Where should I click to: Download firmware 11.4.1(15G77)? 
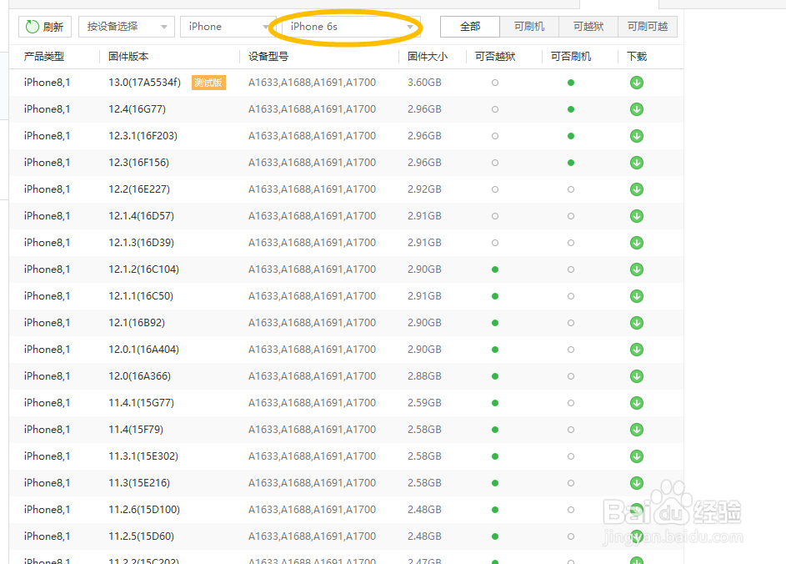click(637, 403)
